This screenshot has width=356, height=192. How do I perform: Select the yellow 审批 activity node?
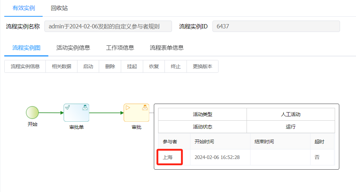tap(136, 113)
